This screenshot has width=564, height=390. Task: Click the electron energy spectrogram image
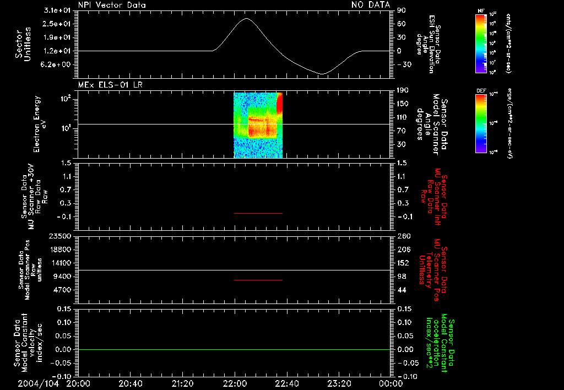tap(258, 125)
